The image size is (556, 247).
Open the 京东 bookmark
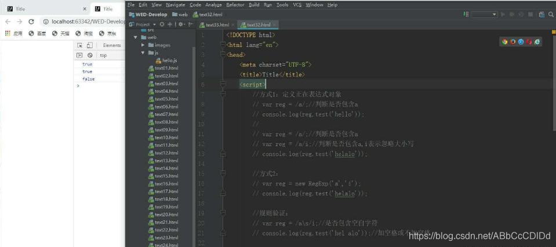pos(107,33)
